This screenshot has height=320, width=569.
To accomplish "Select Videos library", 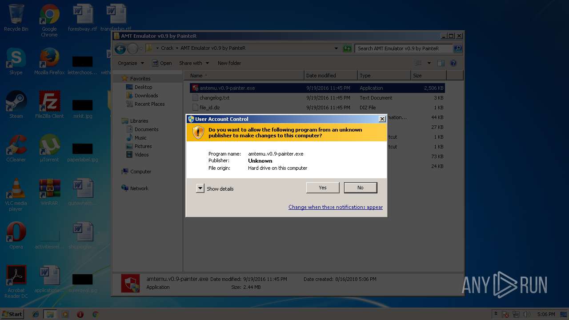I will point(142,155).
